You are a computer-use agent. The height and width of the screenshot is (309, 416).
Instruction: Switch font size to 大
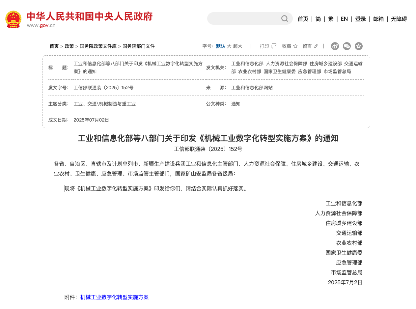tap(229, 46)
